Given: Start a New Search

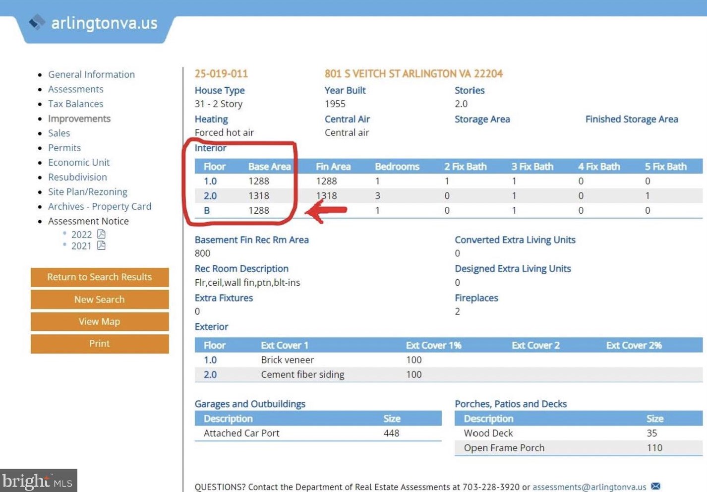Looking at the screenshot, I should [99, 300].
